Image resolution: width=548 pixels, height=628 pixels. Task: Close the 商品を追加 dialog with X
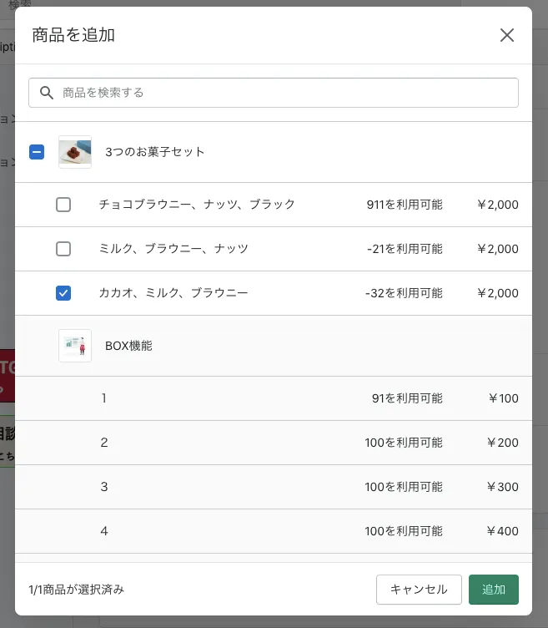pyautogui.click(x=507, y=35)
